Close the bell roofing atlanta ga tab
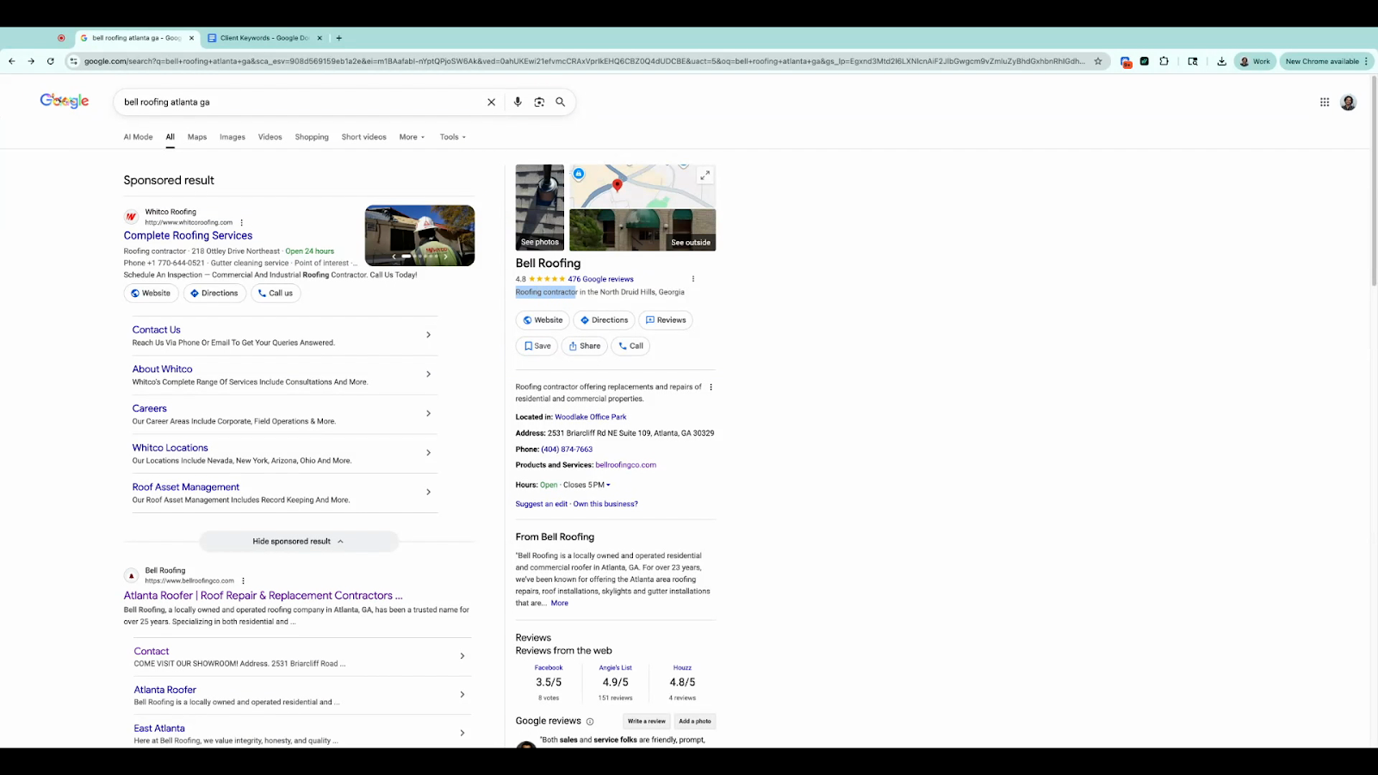This screenshot has width=1378, height=775. (191, 38)
